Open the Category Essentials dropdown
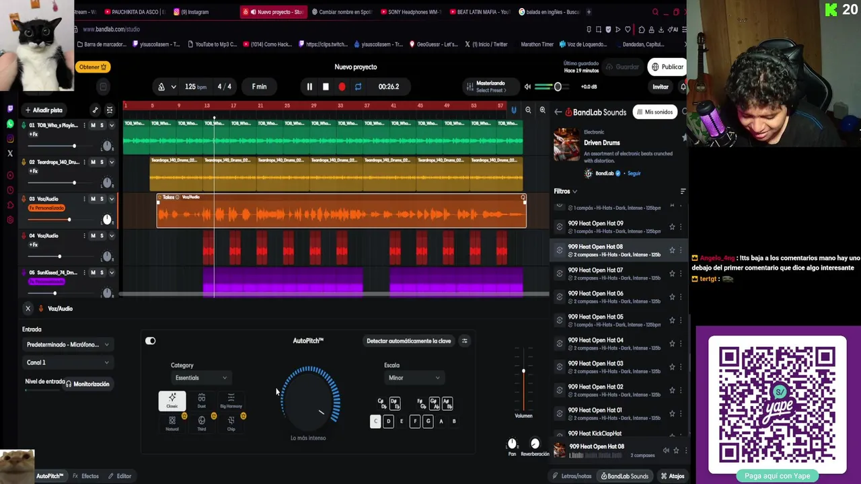This screenshot has height=484, width=861. (200, 378)
